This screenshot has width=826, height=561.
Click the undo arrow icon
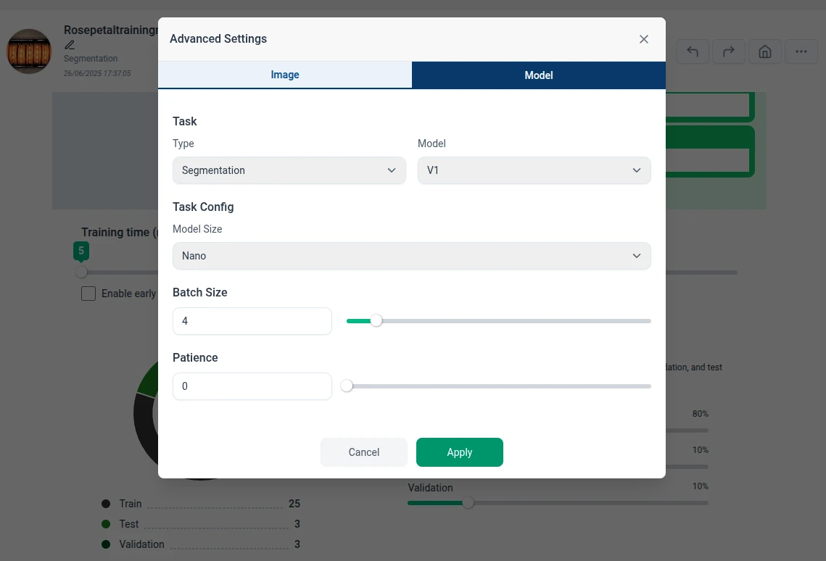[x=693, y=51]
